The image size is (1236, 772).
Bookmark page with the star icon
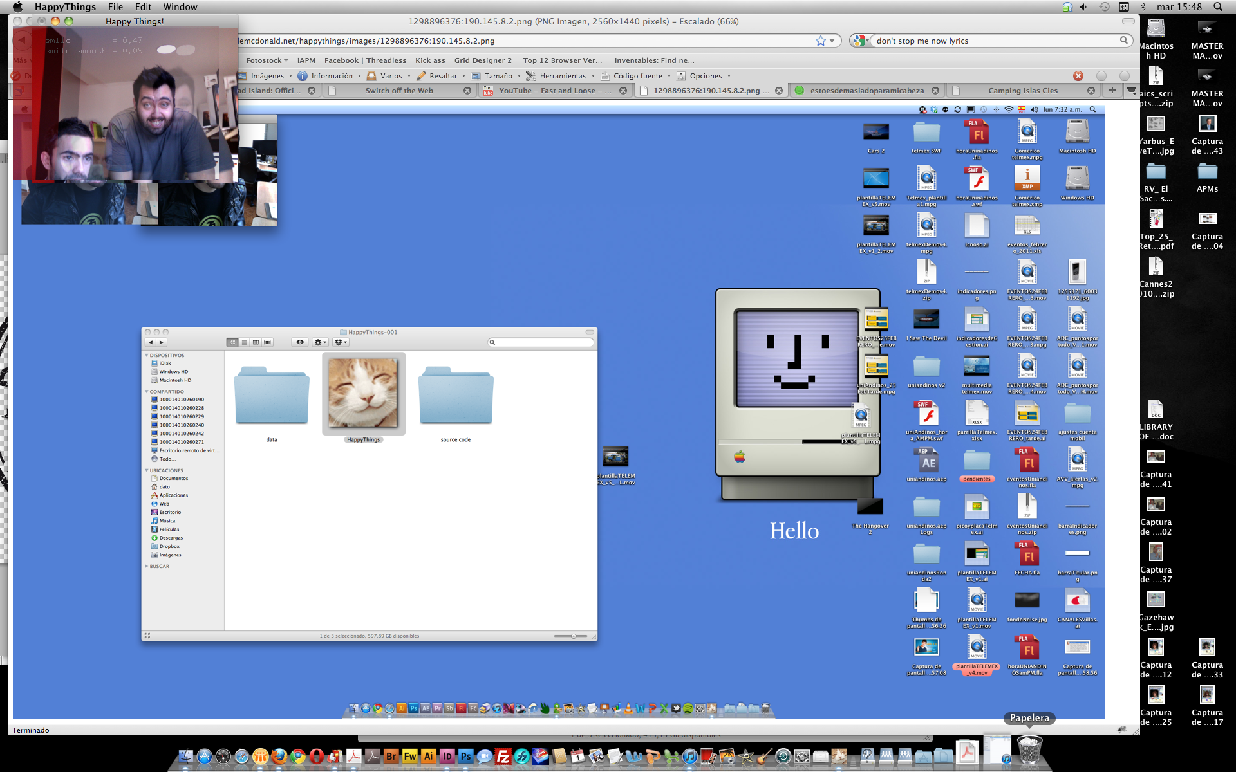tap(820, 41)
